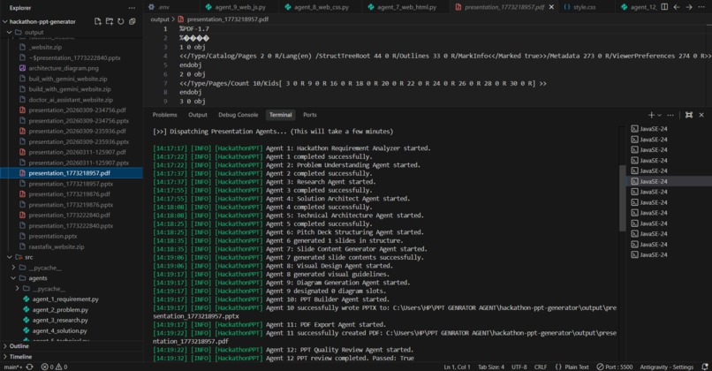The height and width of the screenshot is (371, 712).
Task: Click the synchronize changes icon in status bar
Action: 30,367
